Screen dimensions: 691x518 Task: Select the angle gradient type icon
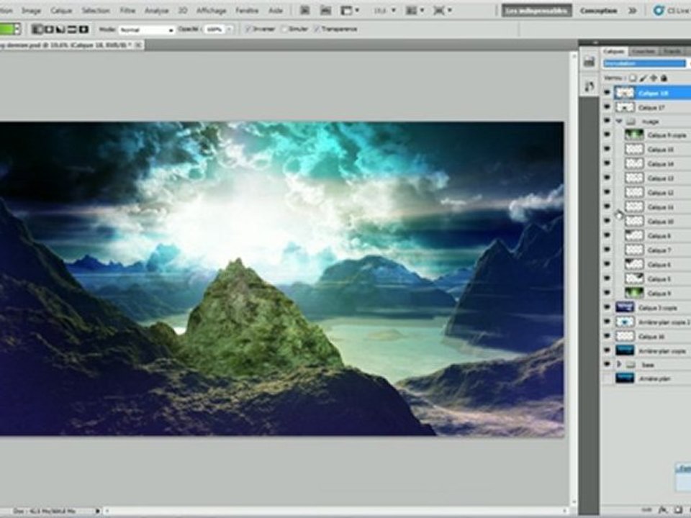tap(60, 29)
